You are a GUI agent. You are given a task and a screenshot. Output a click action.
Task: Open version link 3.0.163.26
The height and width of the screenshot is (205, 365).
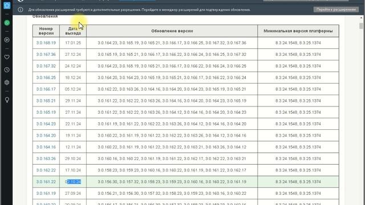point(46,158)
